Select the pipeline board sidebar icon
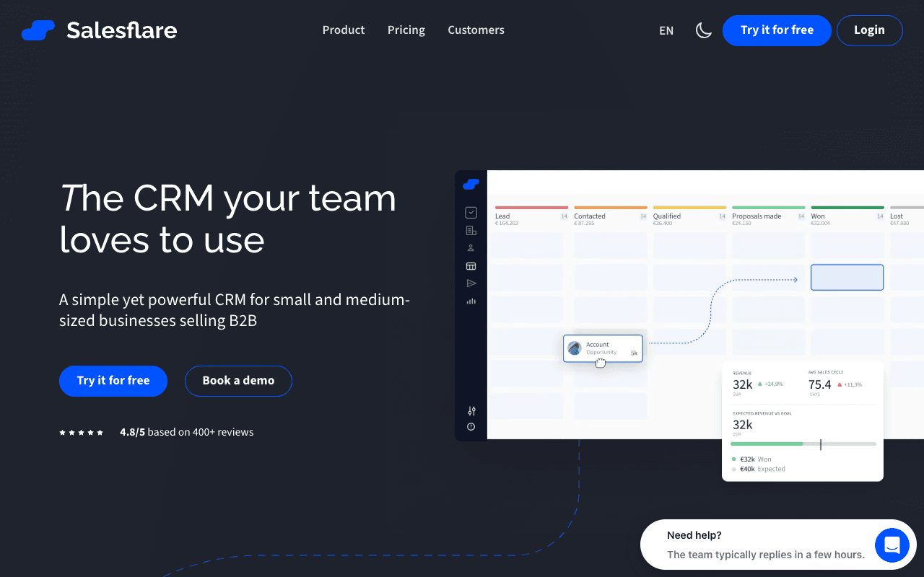Screen dimensions: 924x577 pos(471,266)
